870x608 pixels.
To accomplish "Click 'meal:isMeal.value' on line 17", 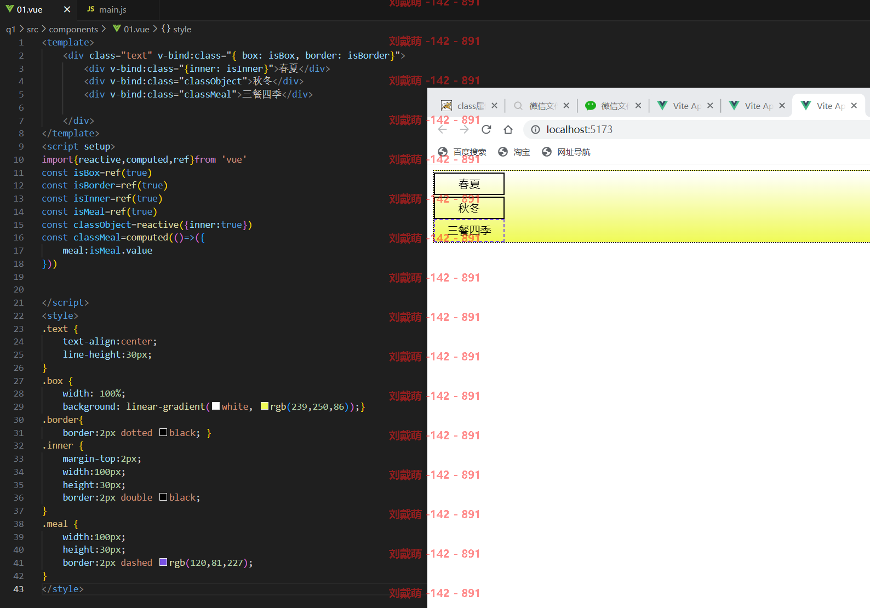I will pos(107,250).
